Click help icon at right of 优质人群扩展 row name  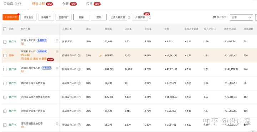(x=57, y=40)
